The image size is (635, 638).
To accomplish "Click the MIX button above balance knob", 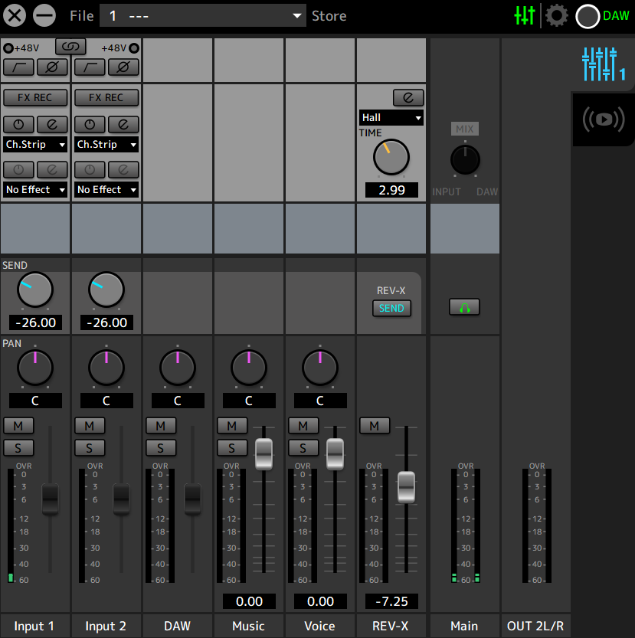I will tap(465, 129).
